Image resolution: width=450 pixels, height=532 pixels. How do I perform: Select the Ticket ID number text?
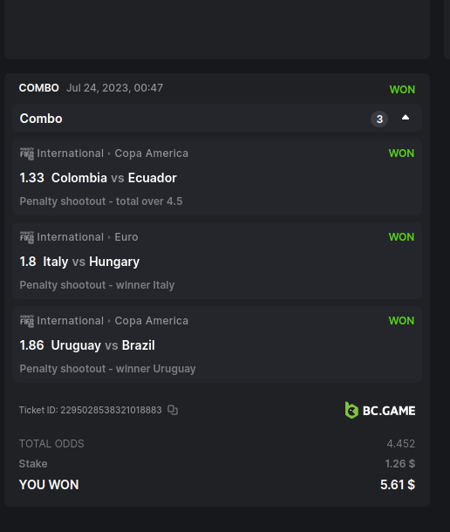(111, 410)
